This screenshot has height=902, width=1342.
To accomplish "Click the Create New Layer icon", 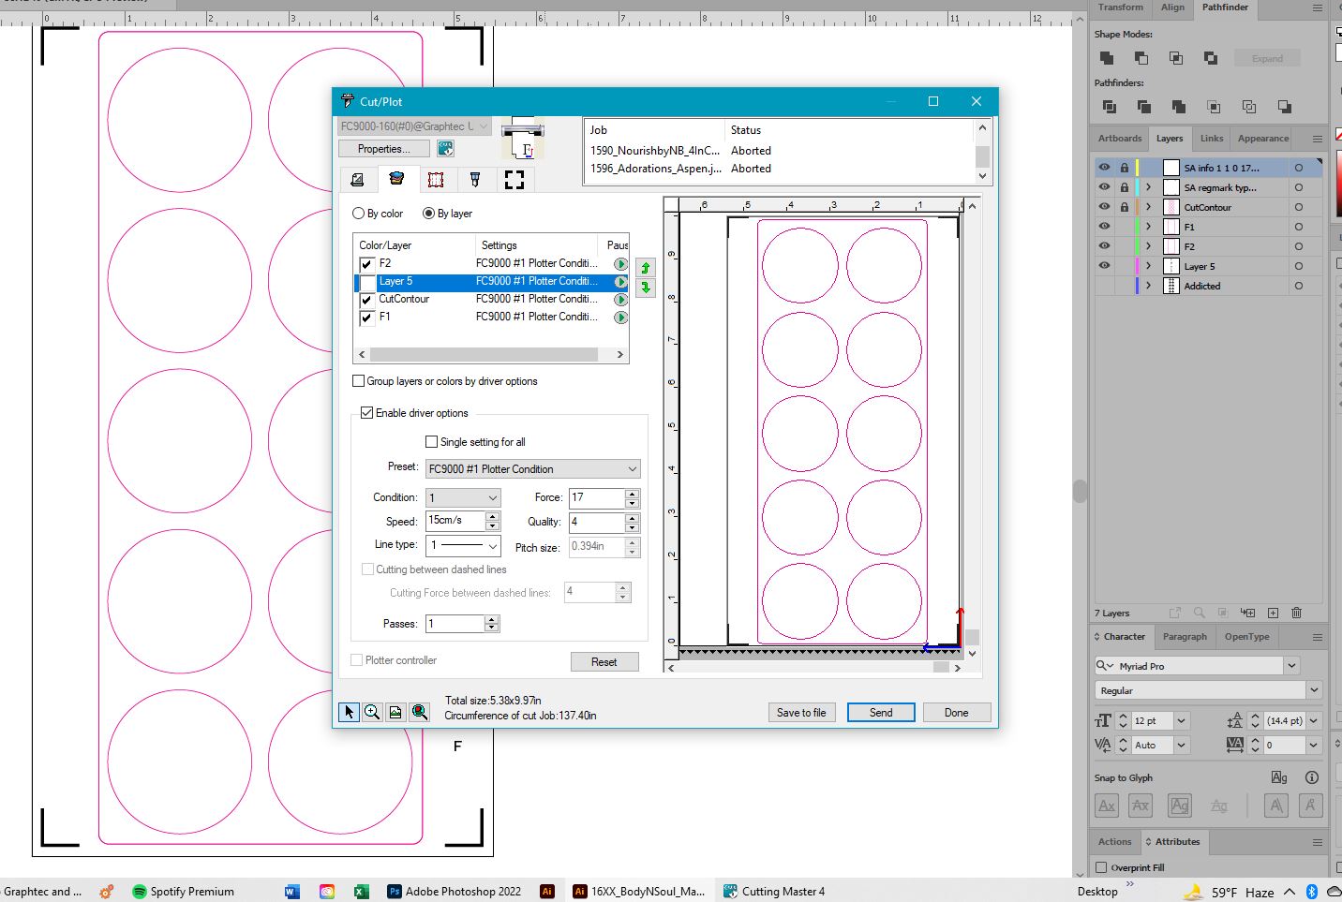I will point(1273,613).
